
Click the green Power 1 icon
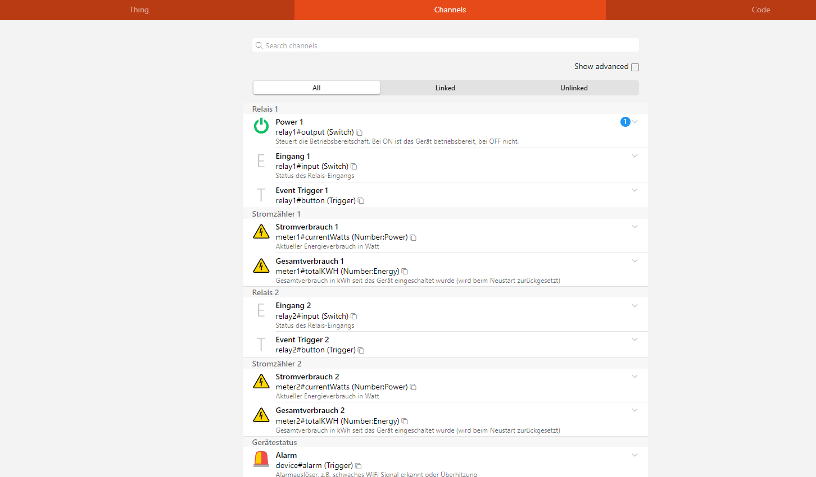pyautogui.click(x=261, y=126)
